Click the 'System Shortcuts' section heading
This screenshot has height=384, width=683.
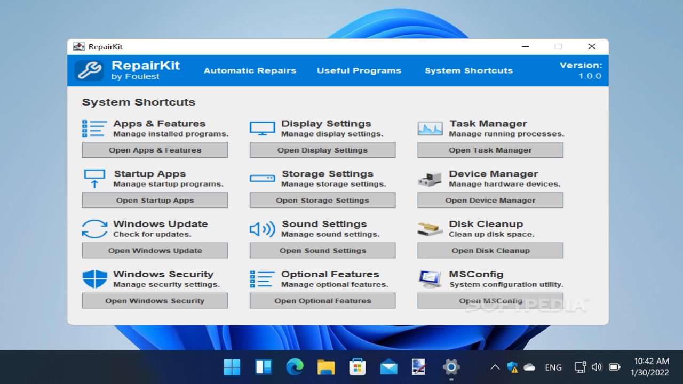point(139,102)
